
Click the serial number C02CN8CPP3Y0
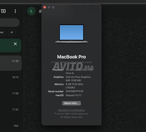(74, 91)
